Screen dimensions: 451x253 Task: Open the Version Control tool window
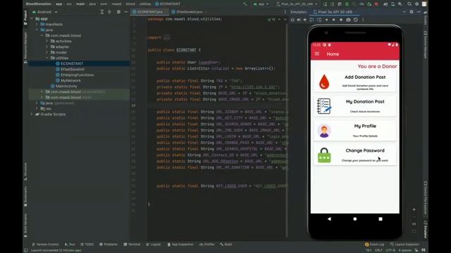45,245
